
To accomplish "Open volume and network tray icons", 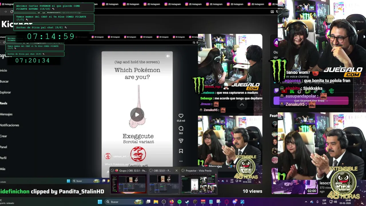I will [x=333, y=202].
